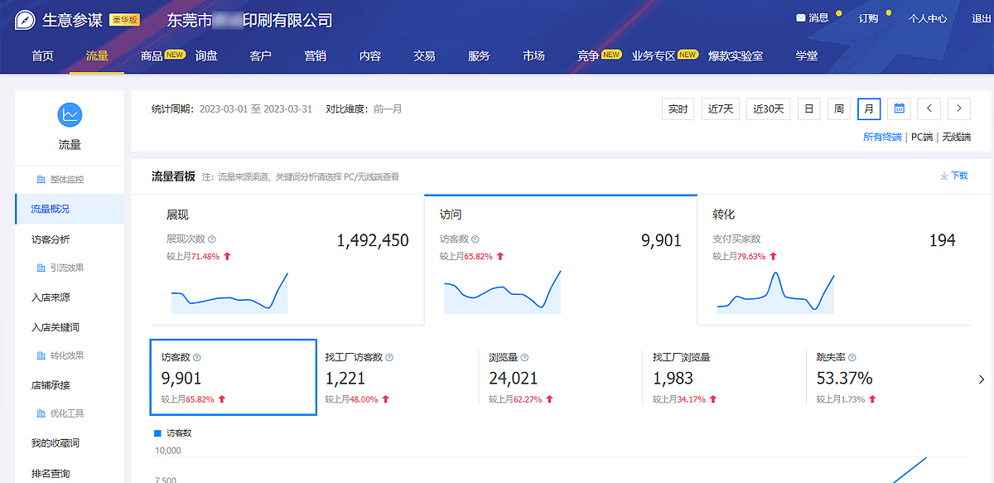Select the 浏览量 metric card
The height and width of the screenshot is (483, 994).
coord(560,377)
